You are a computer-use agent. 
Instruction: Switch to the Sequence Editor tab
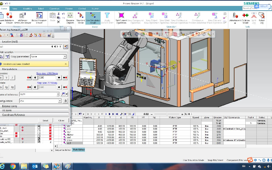(x=62, y=150)
